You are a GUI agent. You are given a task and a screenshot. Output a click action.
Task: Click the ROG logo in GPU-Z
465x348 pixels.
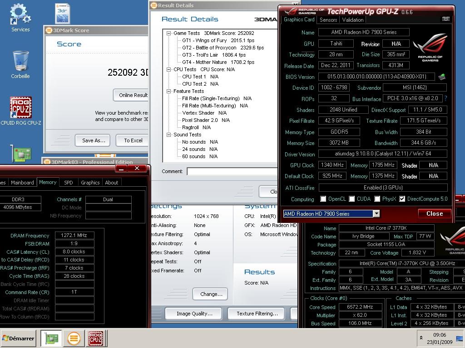coord(430,47)
